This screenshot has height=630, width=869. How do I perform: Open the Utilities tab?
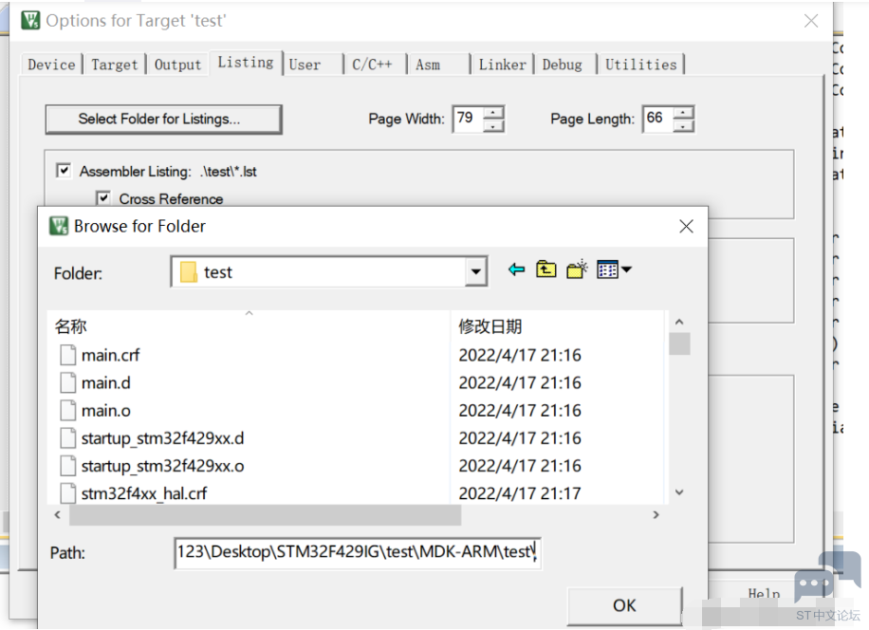641,65
